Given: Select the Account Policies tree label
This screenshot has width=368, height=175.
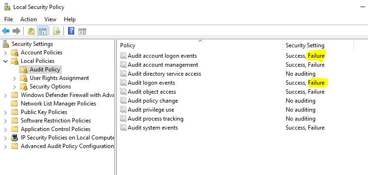Looking at the screenshot, I should coord(42,52).
